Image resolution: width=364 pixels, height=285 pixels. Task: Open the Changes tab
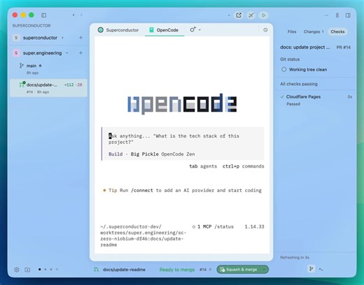(x=314, y=31)
